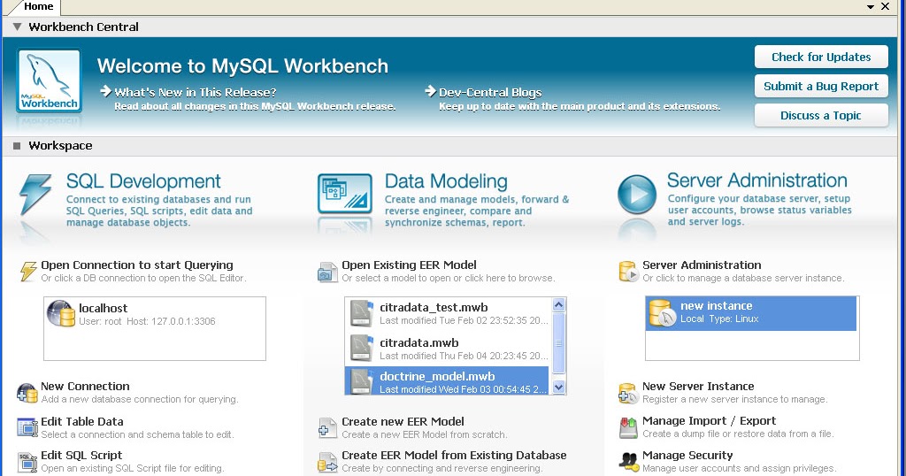This screenshot has height=476, width=906.
Task: Click the Open Existing EER Model icon
Action: pos(327,272)
